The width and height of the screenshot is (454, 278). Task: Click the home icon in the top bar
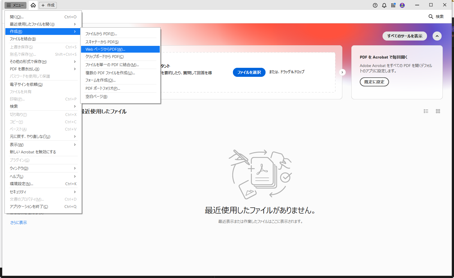point(33,5)
